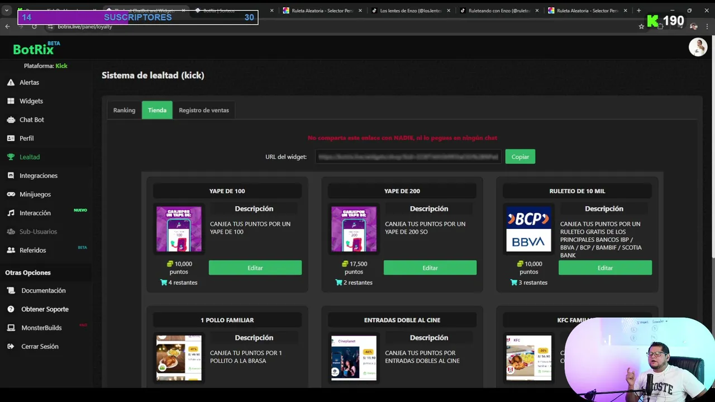Edit the YAPE DE 100 item
The height and width of the screenshot is (402, 715).
click(x=255, y=268)
